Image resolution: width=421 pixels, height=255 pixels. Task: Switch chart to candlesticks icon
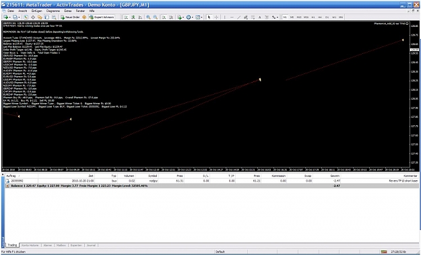point(133,17)
